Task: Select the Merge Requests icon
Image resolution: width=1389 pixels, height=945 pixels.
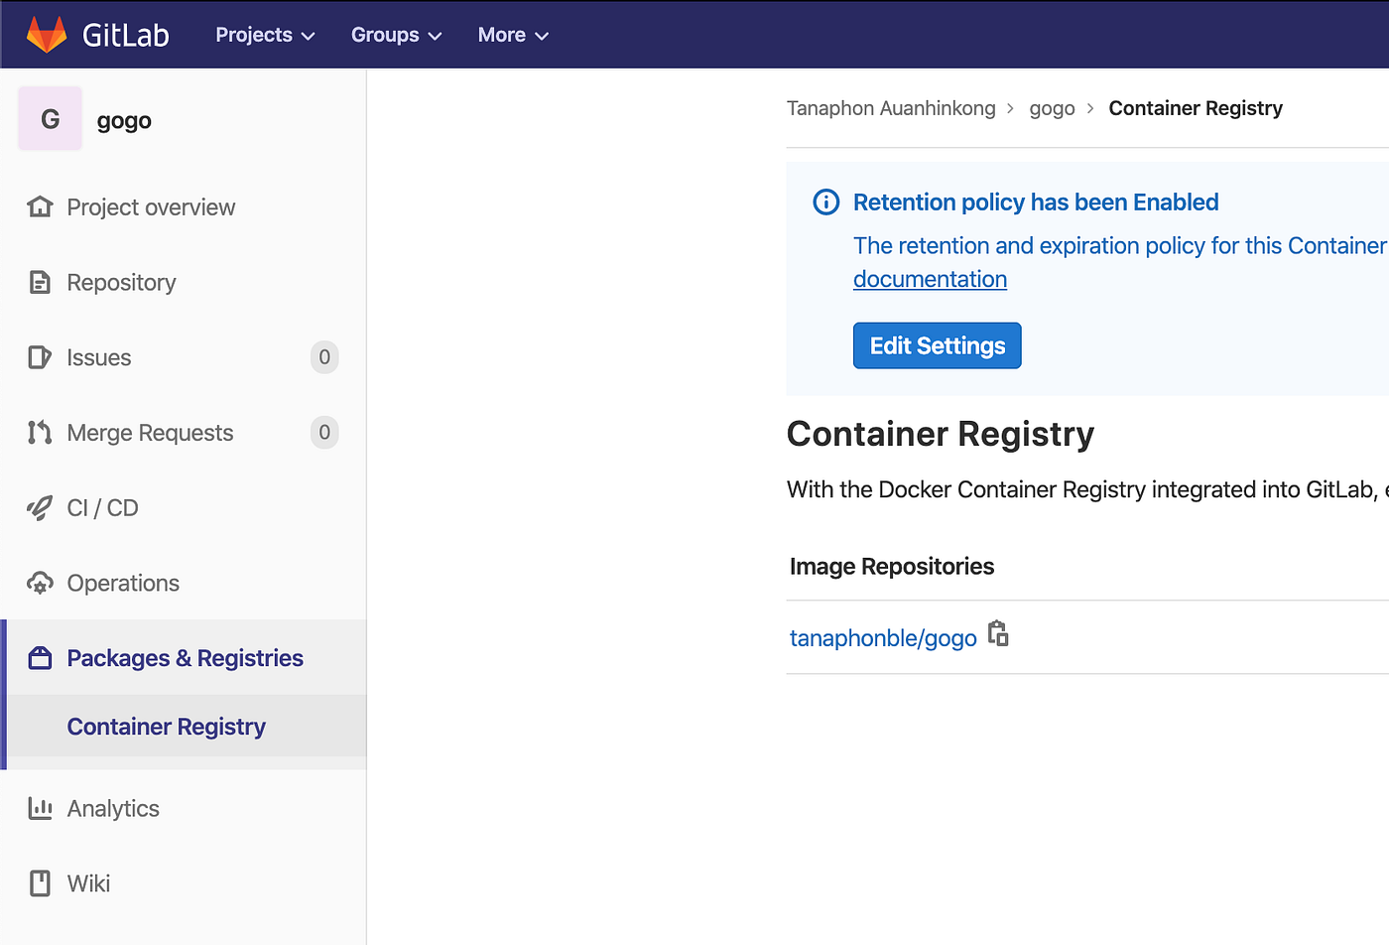Action: [x=38, y=432]
